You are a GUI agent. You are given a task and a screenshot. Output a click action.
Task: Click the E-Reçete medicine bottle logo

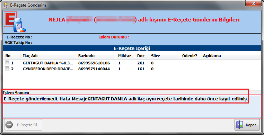click(x=15, y=22)
